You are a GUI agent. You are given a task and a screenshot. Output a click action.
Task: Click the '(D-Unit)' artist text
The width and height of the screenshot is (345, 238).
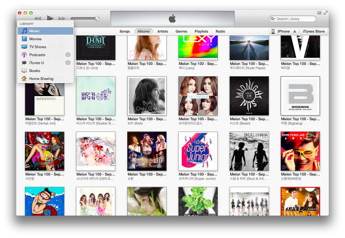coord(92,68)
